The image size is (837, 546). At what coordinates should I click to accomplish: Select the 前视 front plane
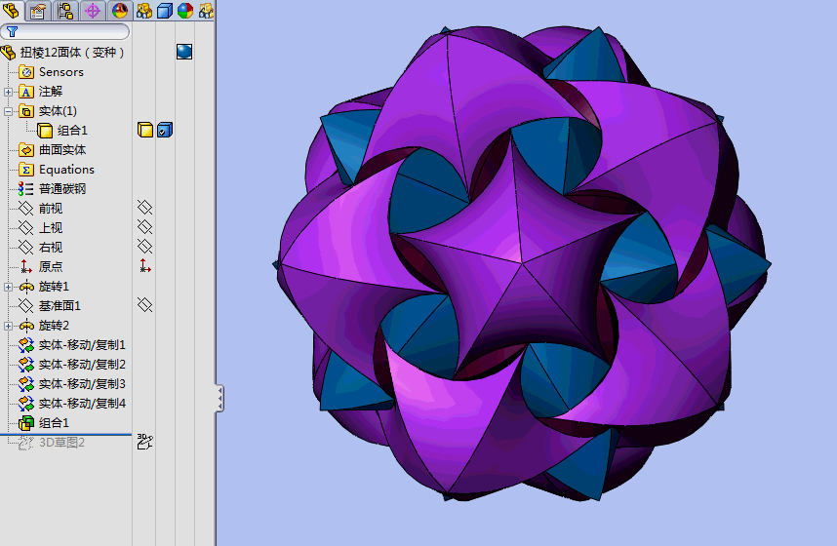[51, 208]
